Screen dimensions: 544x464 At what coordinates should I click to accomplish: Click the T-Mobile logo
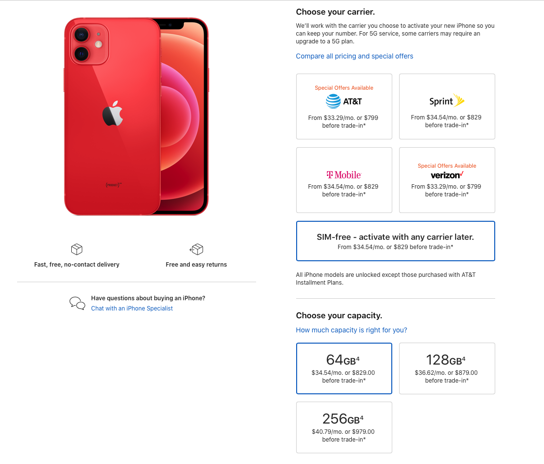344,175
